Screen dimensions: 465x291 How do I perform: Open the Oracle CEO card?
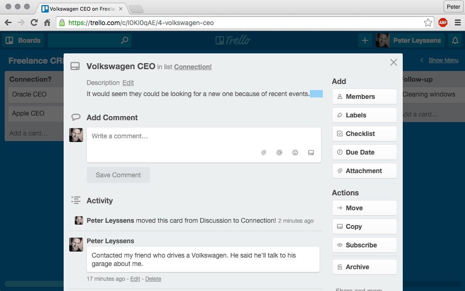pos(36,95)
